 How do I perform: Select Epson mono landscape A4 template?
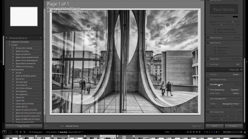tap(27, 60)
